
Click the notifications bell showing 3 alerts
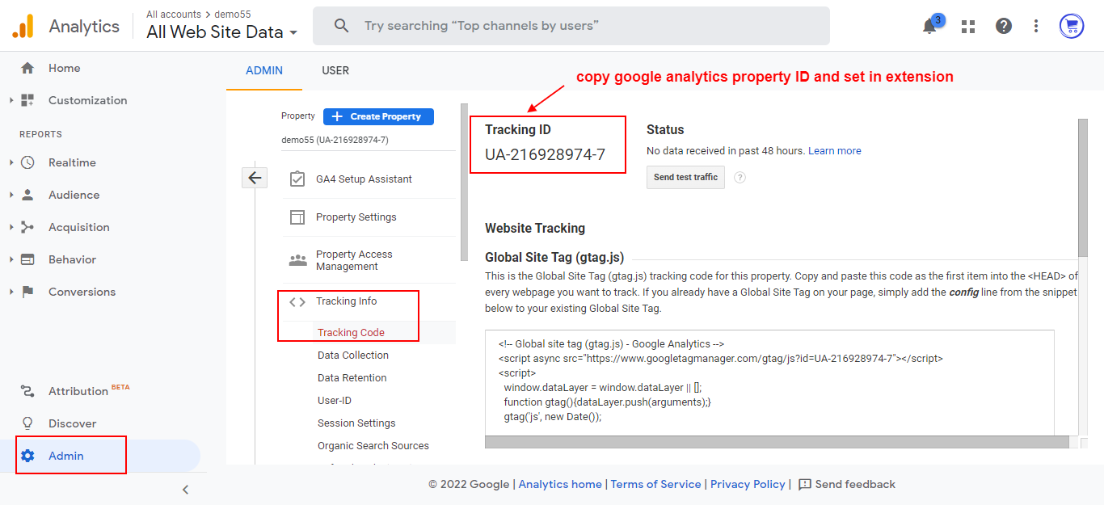coord(929,26)
